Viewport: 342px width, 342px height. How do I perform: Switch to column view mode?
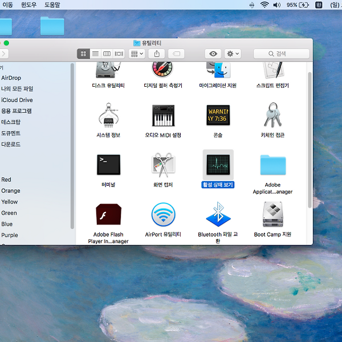pos(107,54)
